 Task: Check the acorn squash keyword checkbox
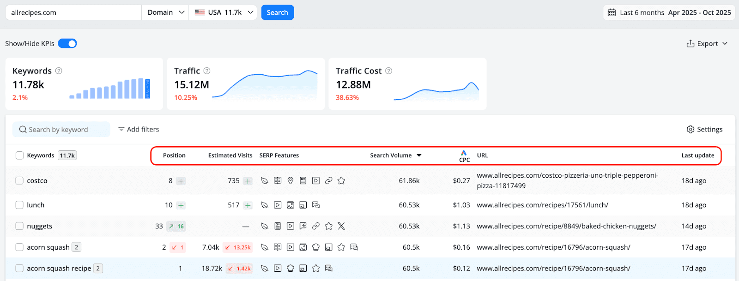(x=19, y=247)
